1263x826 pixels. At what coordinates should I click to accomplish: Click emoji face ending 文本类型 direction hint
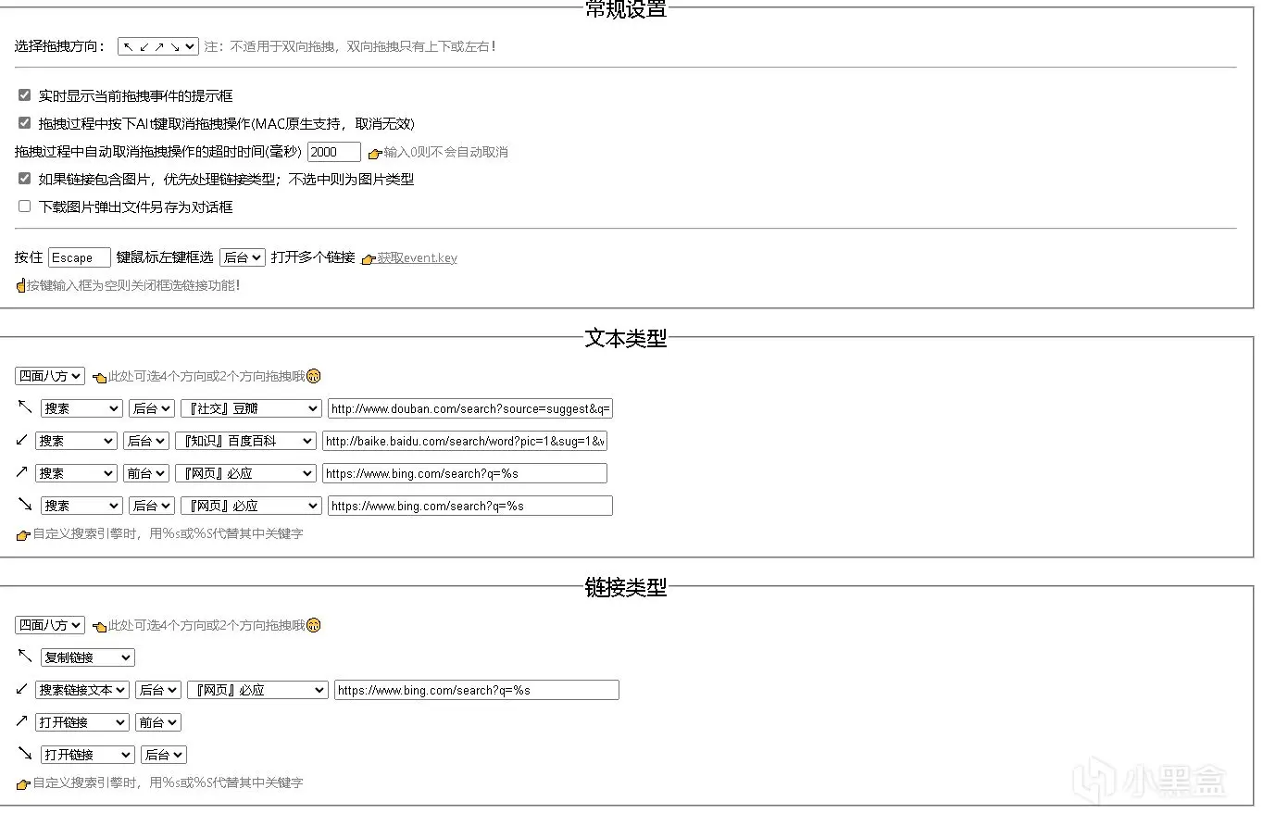314,376
